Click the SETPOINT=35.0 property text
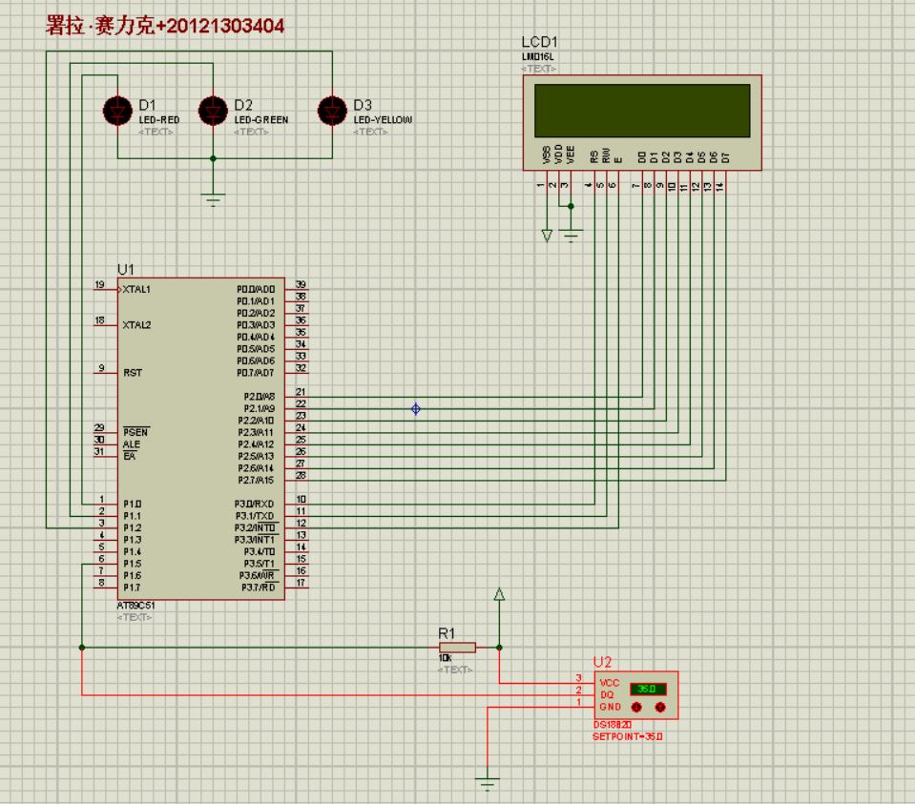 tap(627, 737)
